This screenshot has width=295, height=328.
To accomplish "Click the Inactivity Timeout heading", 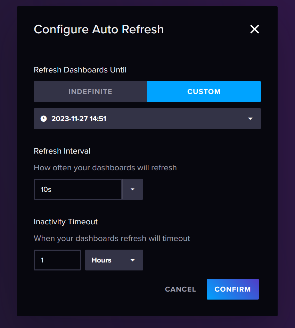I will [66, 222].
